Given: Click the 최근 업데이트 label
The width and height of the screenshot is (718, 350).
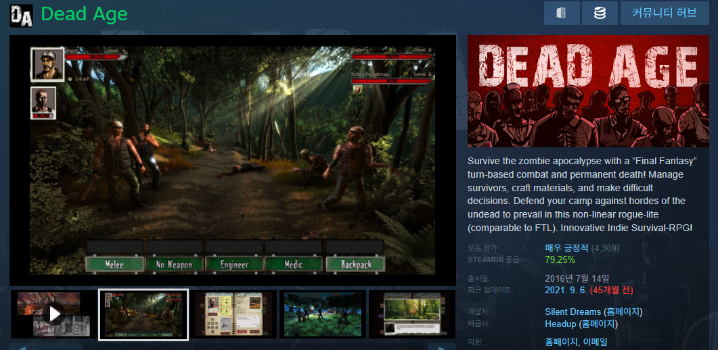Looking at the screenshot, I should point(490,290).
